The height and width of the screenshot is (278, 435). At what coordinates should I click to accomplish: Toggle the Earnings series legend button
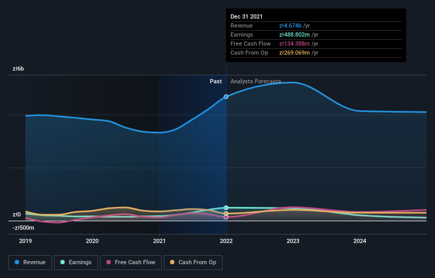tap(76, 263)
